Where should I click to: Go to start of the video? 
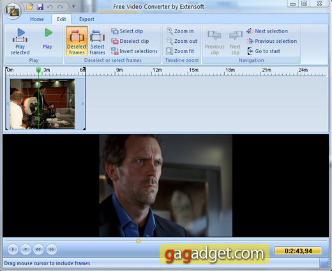click(x=264, y=51)
